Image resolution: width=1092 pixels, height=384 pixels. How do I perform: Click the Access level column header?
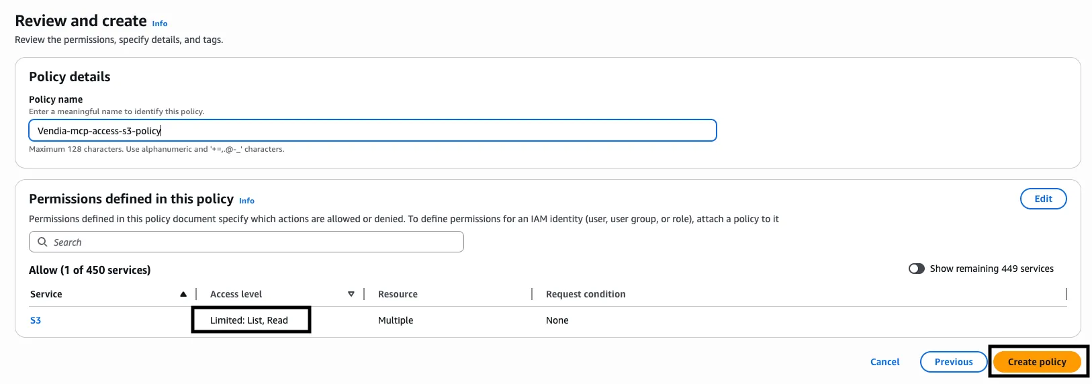236,294
